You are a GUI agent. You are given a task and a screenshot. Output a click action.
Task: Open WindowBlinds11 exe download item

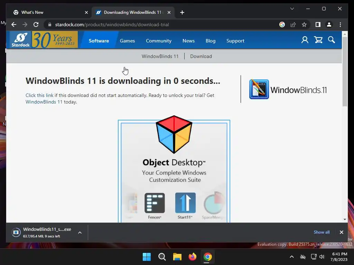point(41,232)
